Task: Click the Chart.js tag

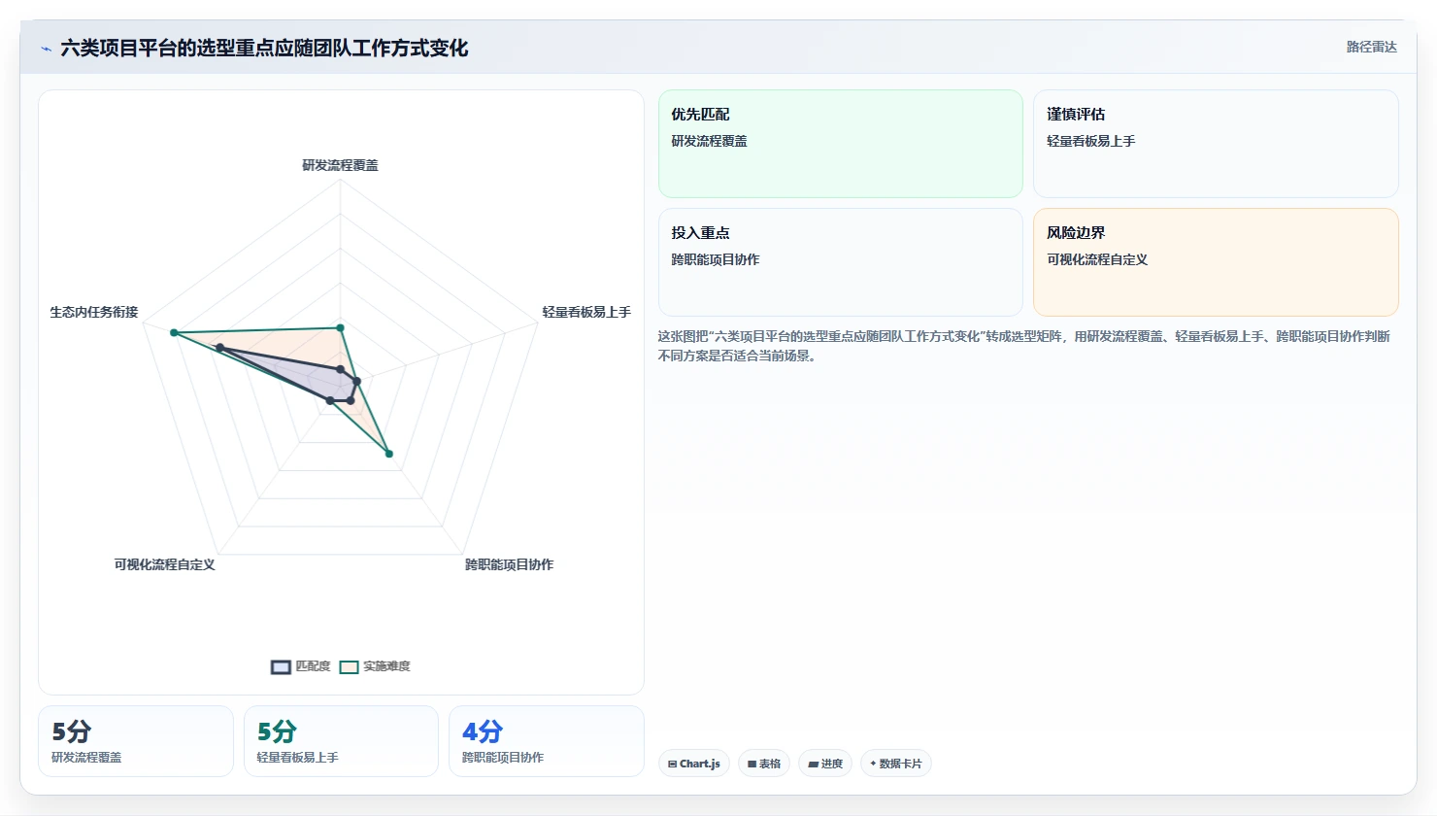Action: coord(694,764)
